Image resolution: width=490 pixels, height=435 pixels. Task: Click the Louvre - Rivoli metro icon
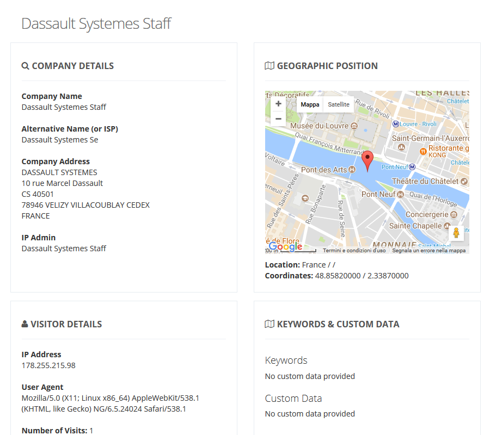[x=396, y=124]
